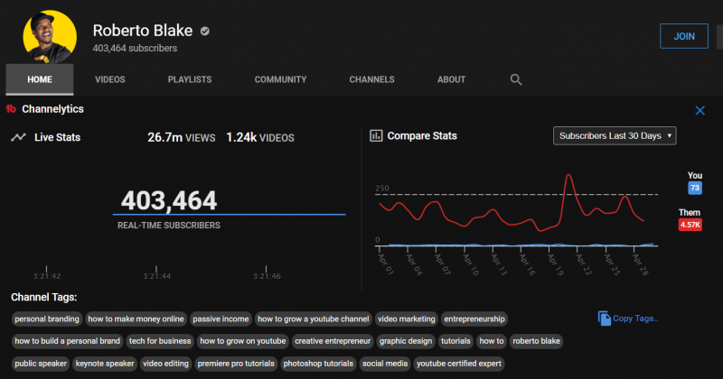Select the About tab
723x379 pixels.
(451, 79)
